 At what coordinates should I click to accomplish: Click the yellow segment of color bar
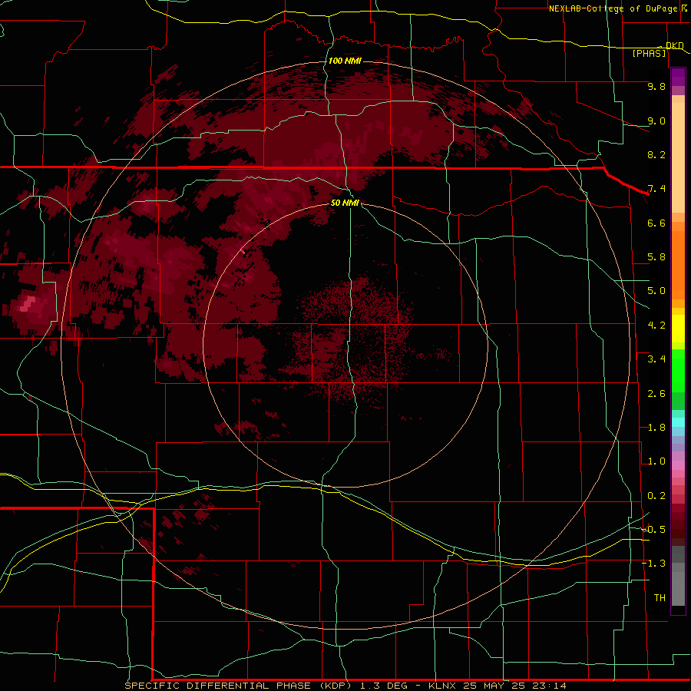(678, 329)
